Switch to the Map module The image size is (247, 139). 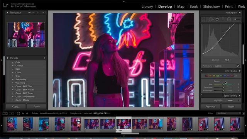[x=181, y=7]
